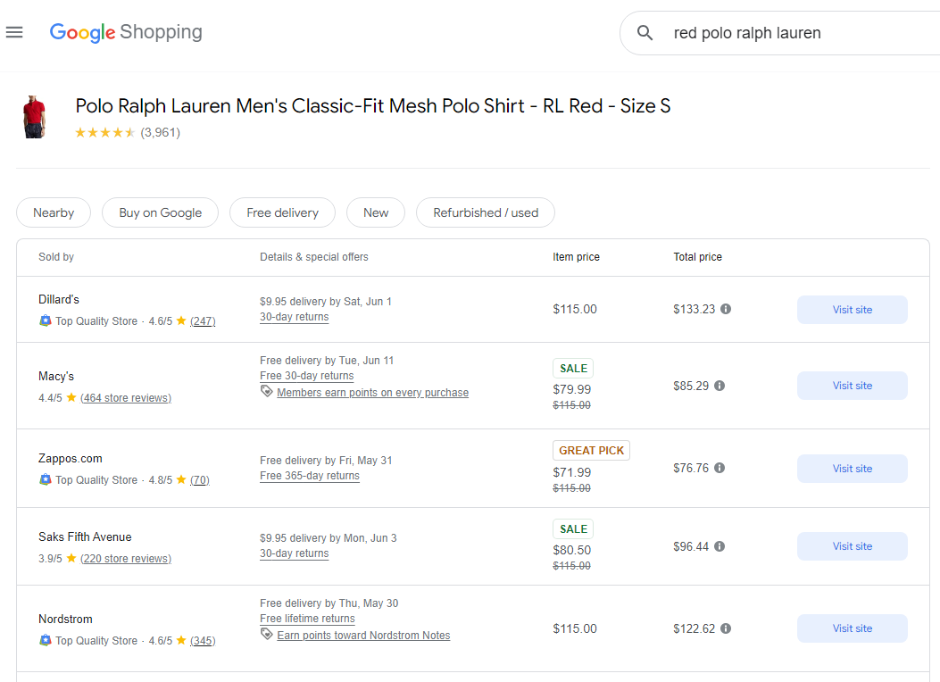The width and height of the screenshot is (940, 682).
Task: Click info icon next to $96.44 total
Action: (720, 546)
